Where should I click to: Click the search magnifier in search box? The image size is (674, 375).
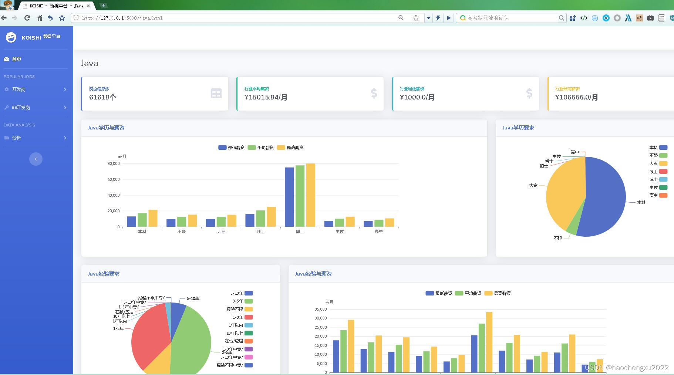click(561, 18)
